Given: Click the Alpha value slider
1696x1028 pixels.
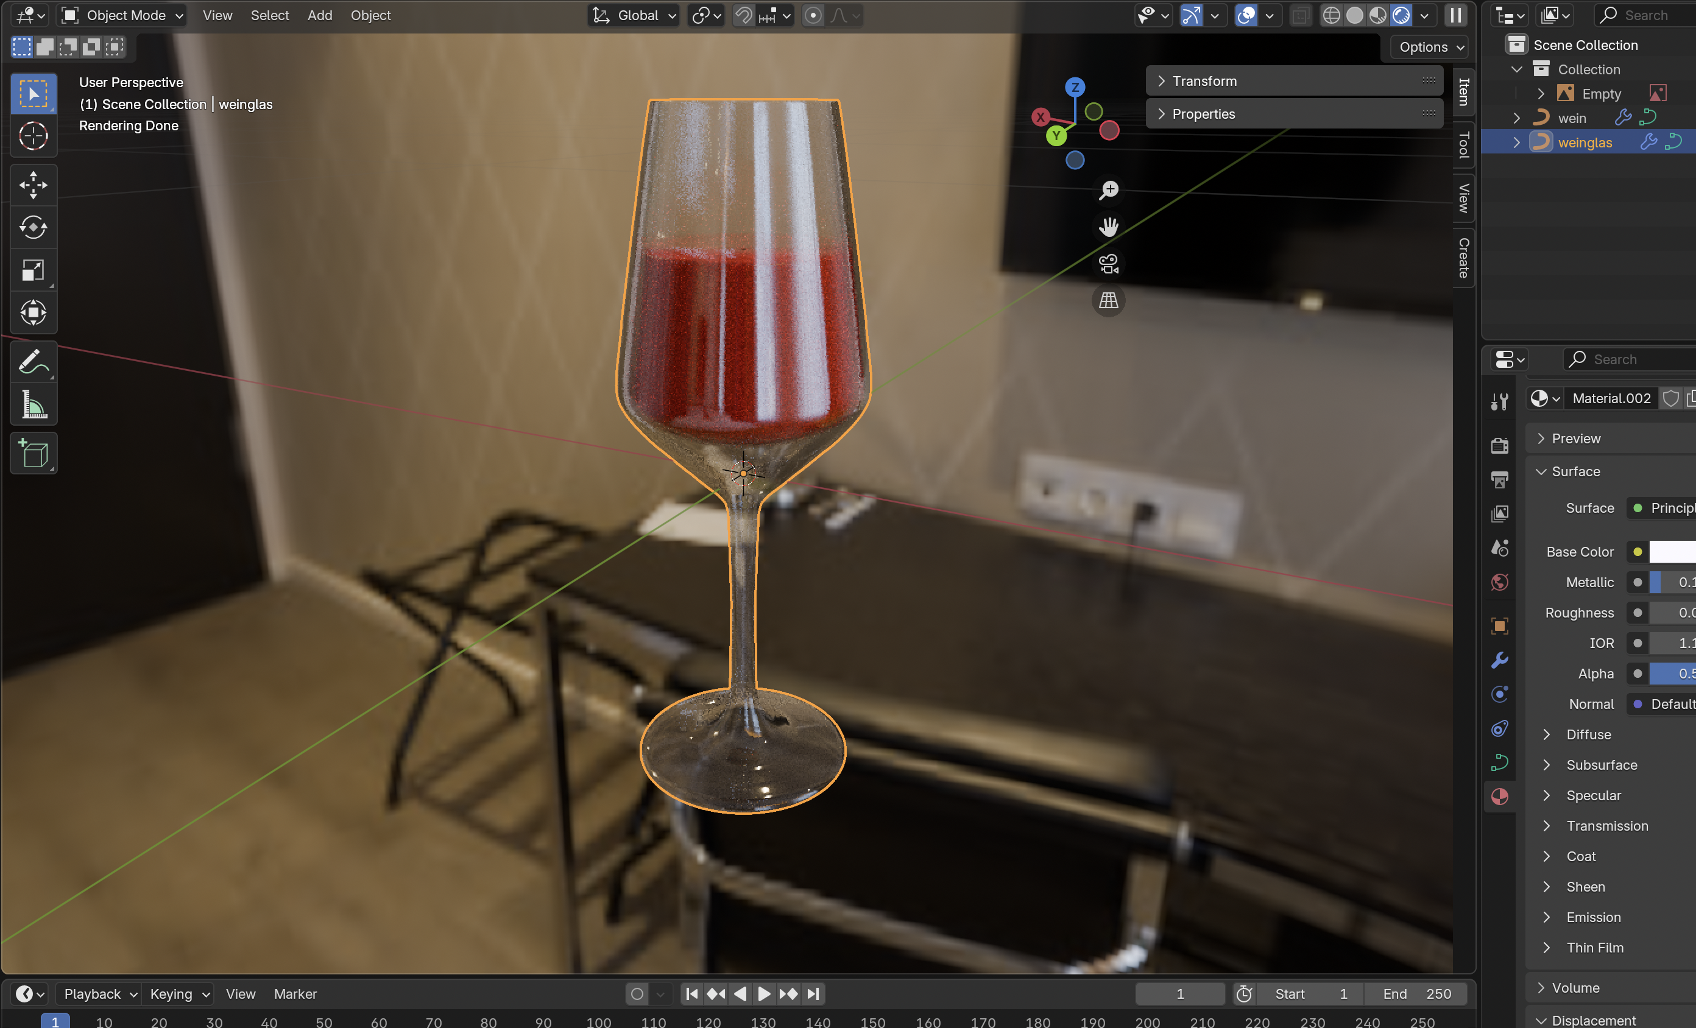Looking at the screenshot, I should pyautogui.click(x=1673, y=674).
